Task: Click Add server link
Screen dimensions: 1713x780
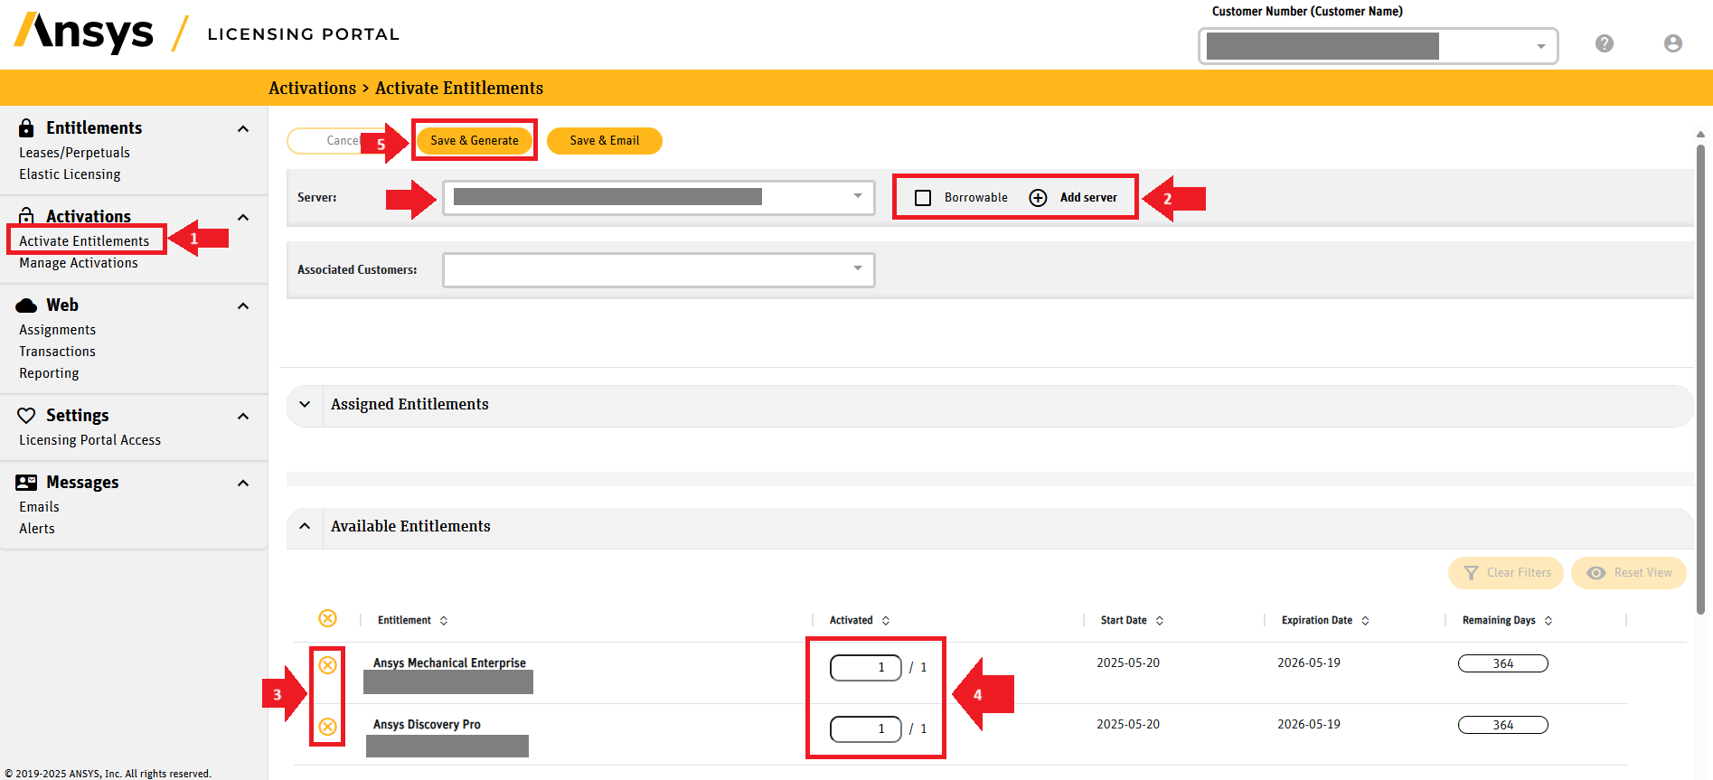Action: [x=1088, y=198]
